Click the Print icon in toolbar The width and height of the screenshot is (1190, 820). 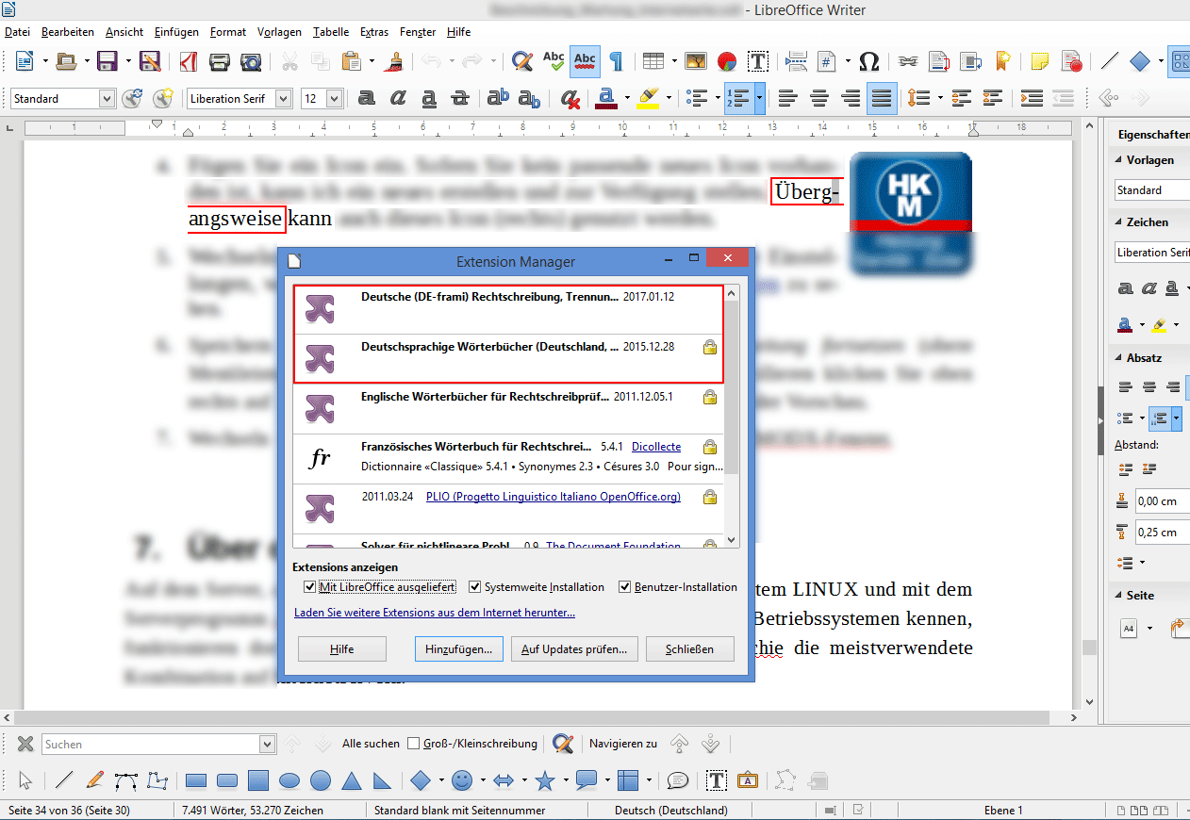[x=220, y=62]
